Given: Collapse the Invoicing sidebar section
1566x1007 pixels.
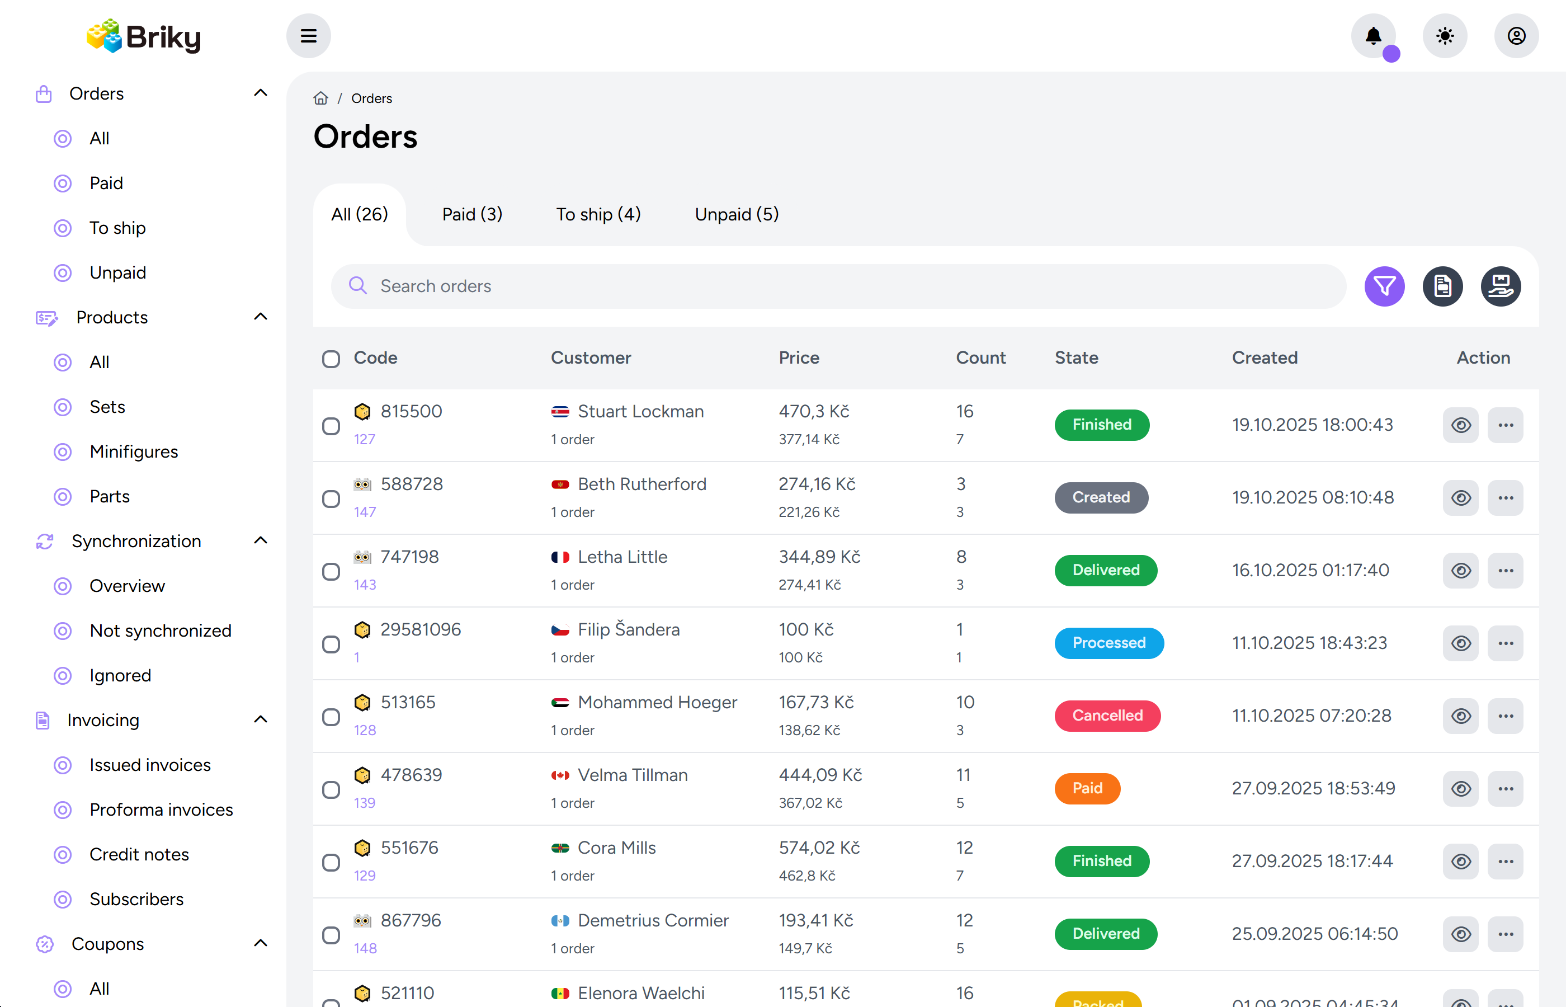Looking at the screenshot, I should [260, 720].
